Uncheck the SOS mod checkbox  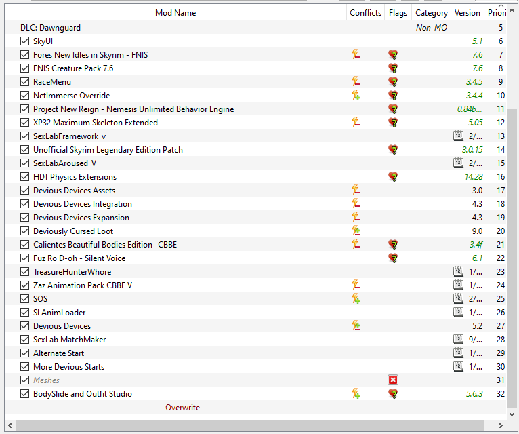click(x=24, y=299)
